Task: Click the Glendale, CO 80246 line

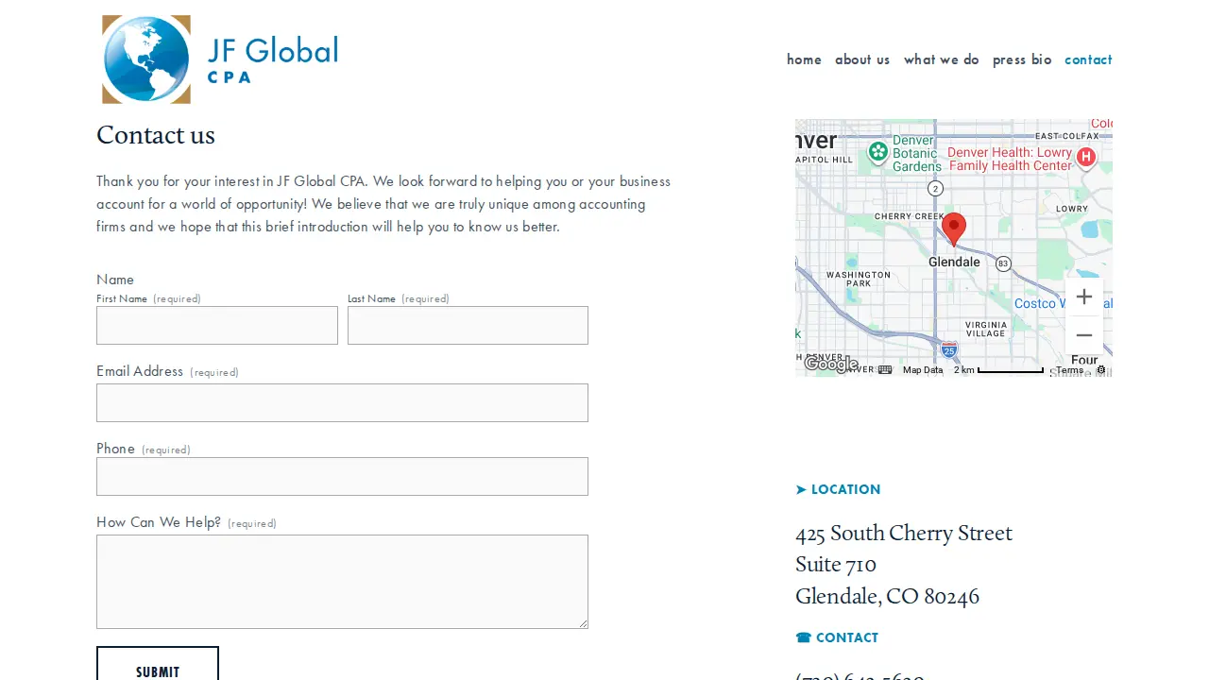Action: tap(887, 597)
